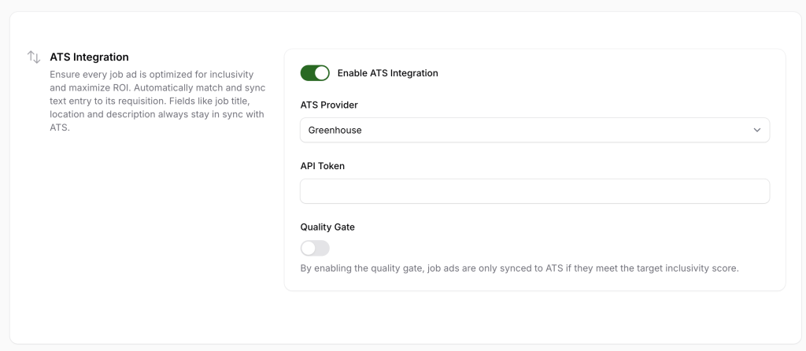Click the sync arrows icon beside ATS Integration

pyautogui.click(x=34, y=57)
